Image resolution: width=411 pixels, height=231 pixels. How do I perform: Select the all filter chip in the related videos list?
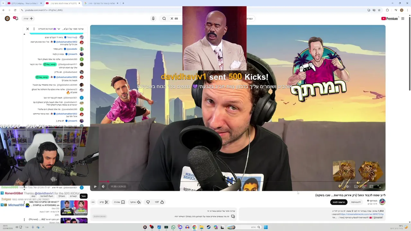pos(83,196)
